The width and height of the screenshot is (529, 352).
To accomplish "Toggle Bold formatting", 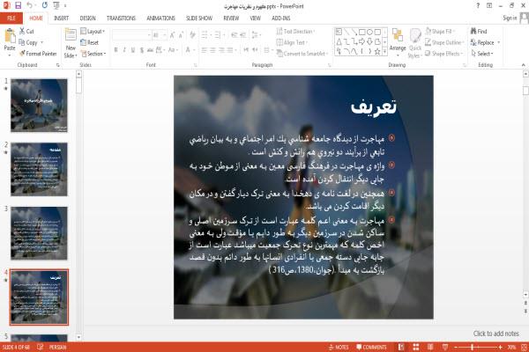I will pyautogui.click(x=115, y=50).
